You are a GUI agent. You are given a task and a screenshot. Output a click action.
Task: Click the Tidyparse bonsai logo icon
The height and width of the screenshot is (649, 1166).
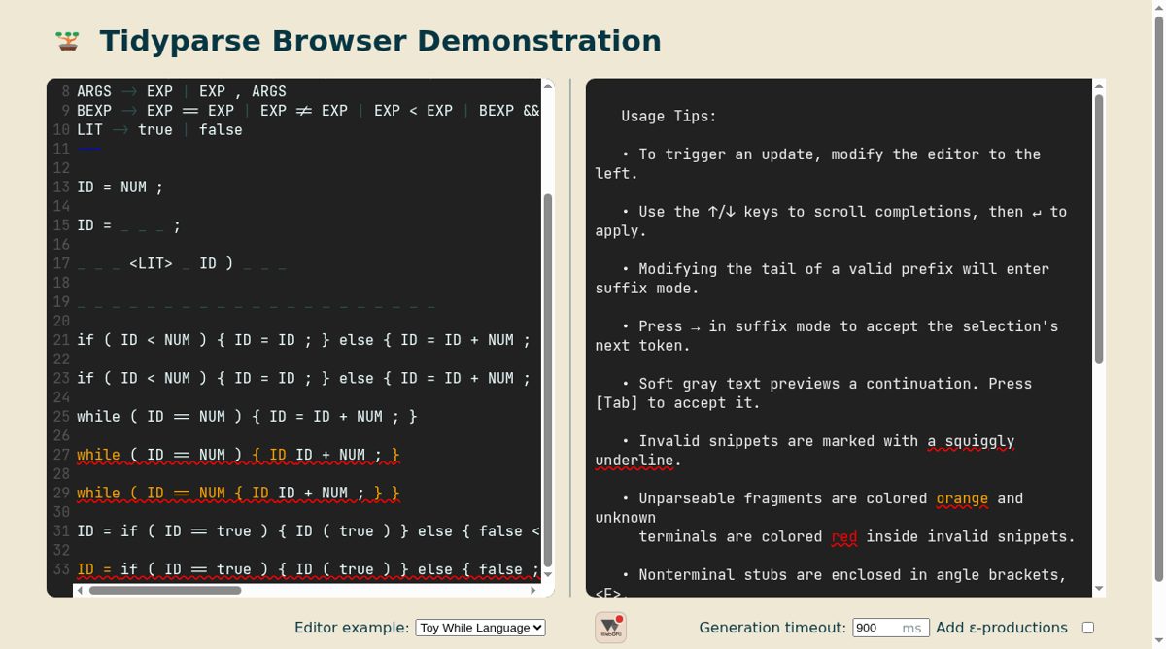[x=67, y=41]
